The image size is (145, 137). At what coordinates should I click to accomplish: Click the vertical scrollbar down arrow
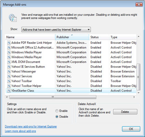point(139,93)
